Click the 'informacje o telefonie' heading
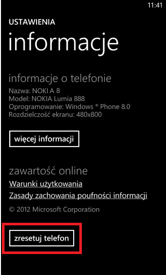This screenshot has width=166, height=275. coord(60,79)
